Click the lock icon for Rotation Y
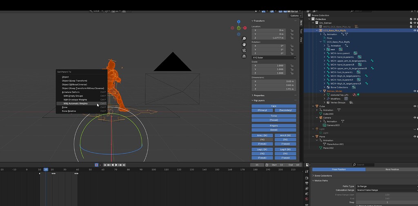418x206 pixels. click(x=292, y=49)
